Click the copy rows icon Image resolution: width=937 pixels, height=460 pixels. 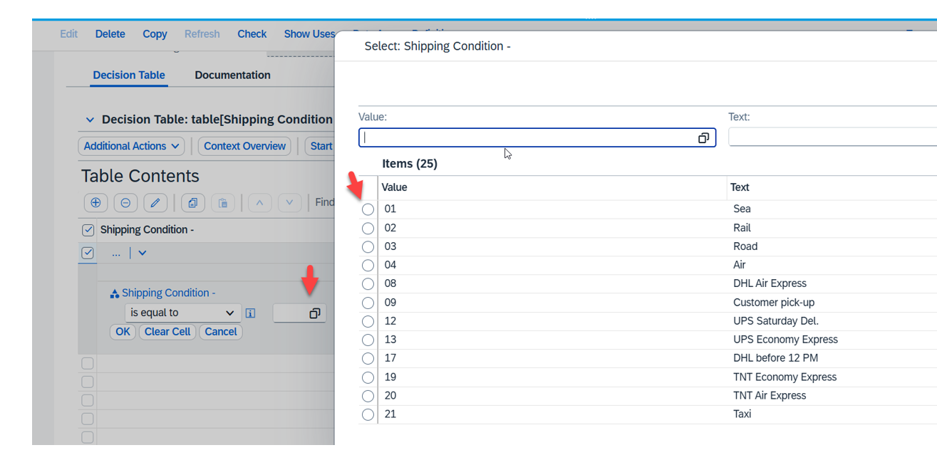pos(192,203)
